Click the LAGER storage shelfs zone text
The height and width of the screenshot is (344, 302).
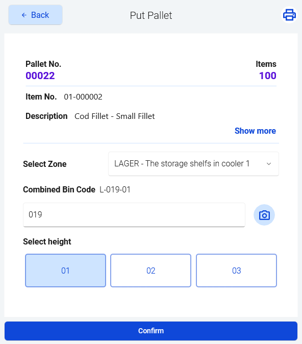point(182,164)
